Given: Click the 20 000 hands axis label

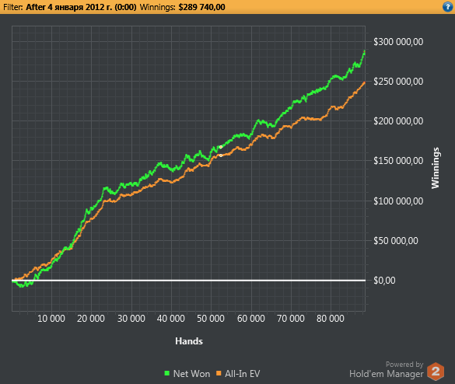Looking at the screenshot, I should 91,319.
